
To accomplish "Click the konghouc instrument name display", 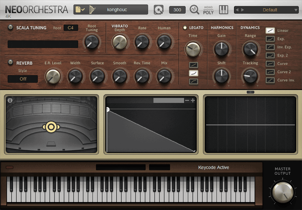I will (x=117, y=10).
